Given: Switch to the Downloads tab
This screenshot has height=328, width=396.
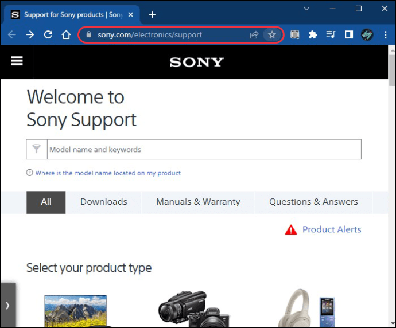Looking at the screenshot, I should tap(104, 202).
